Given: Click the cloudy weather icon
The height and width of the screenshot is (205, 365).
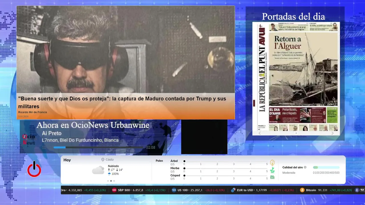Looking at the screenshot, I should click(98, 170).
